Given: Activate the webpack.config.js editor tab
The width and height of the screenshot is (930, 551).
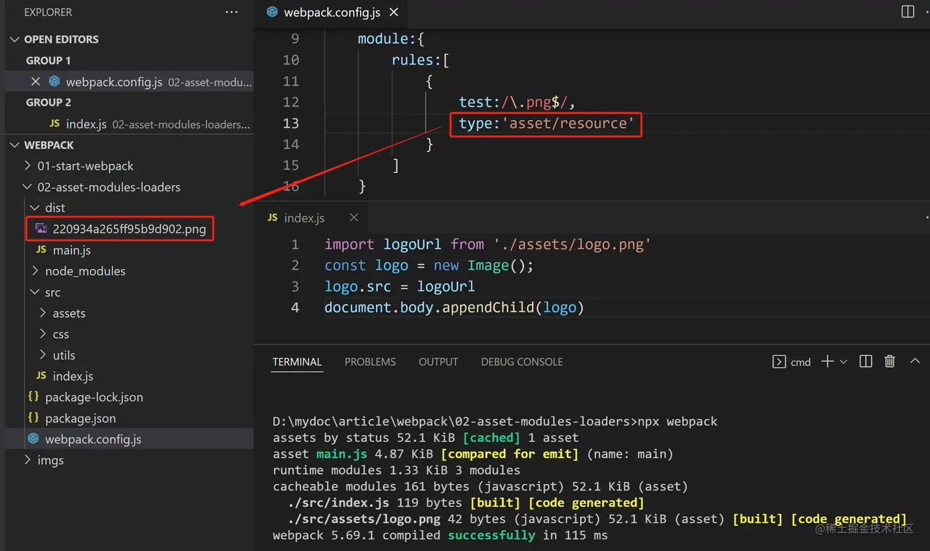Looking at the screenshot, I should pyautogui.click(x=332, y=12).
